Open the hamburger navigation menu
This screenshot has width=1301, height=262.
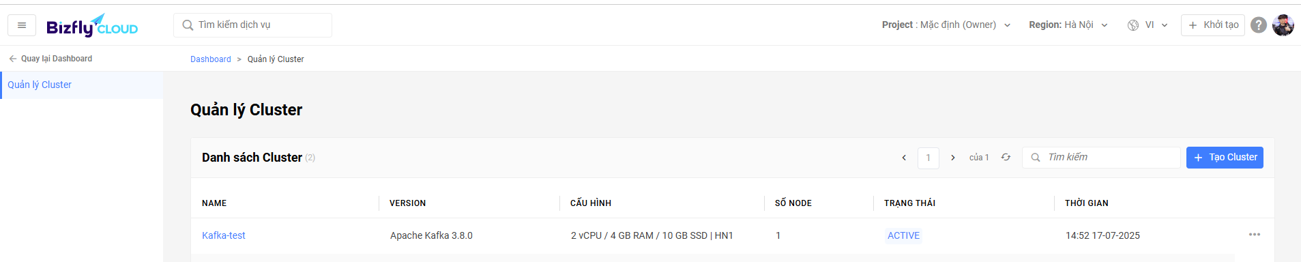(x=22, y=25)
